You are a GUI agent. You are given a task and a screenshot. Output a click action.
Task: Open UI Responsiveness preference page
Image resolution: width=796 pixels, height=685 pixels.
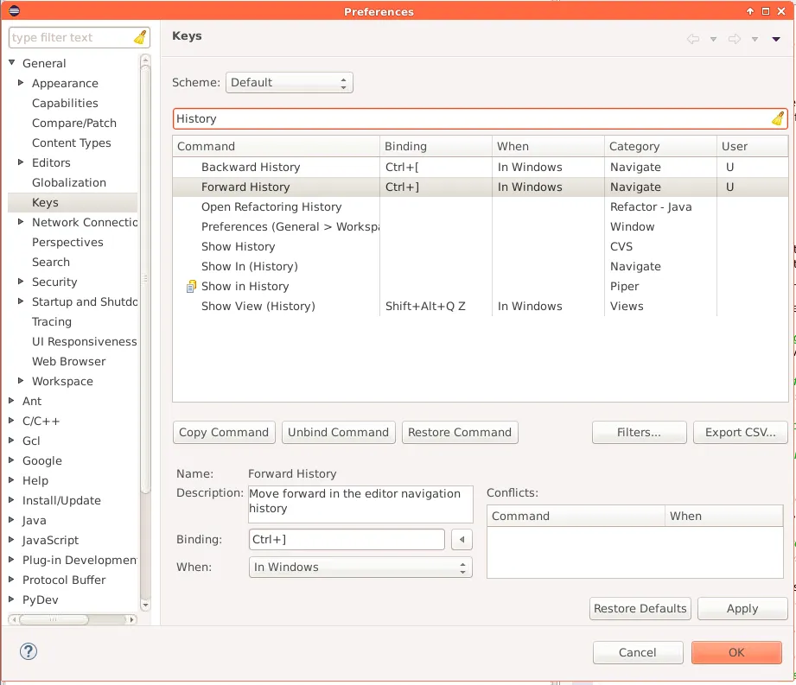point(85,341)
